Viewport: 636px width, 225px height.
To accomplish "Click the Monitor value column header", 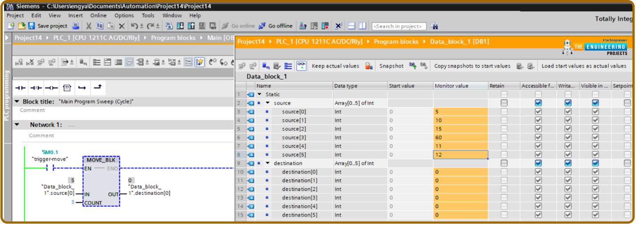I will pyautogui.click(x=460, y=86).
